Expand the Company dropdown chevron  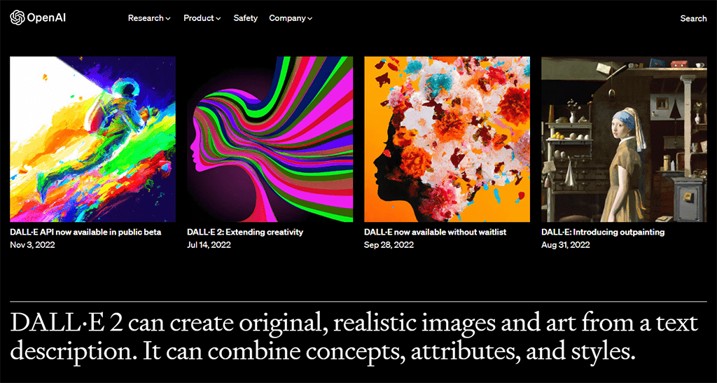click(310, 19)
